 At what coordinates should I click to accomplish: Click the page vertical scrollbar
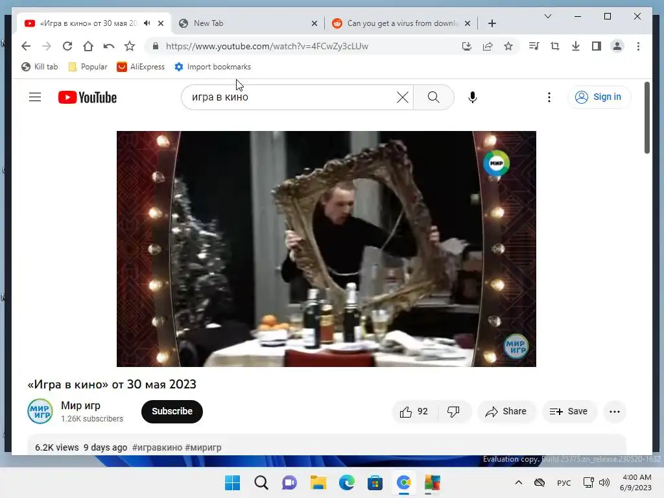647,118
